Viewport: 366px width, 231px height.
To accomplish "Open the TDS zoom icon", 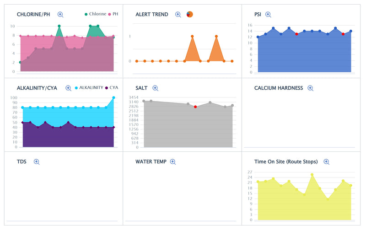I will pos(37,162).
